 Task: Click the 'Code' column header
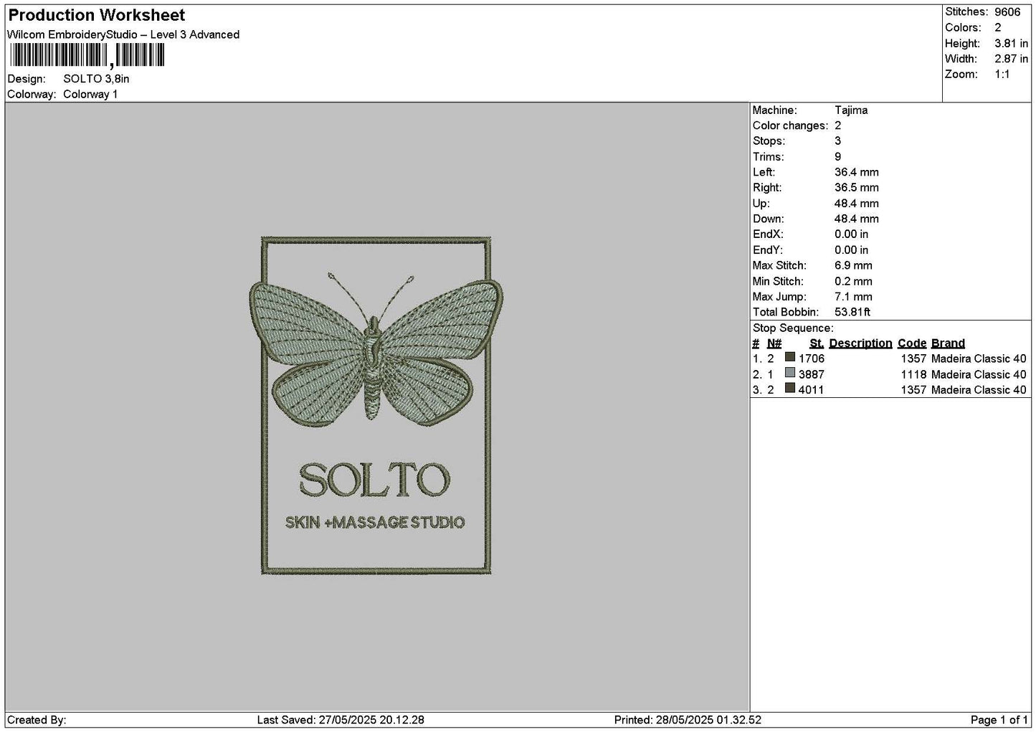pos(912,343)
